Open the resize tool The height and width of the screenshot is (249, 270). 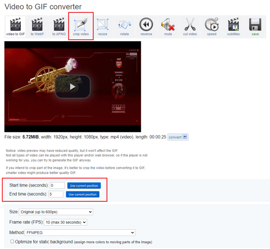(103, 27)
